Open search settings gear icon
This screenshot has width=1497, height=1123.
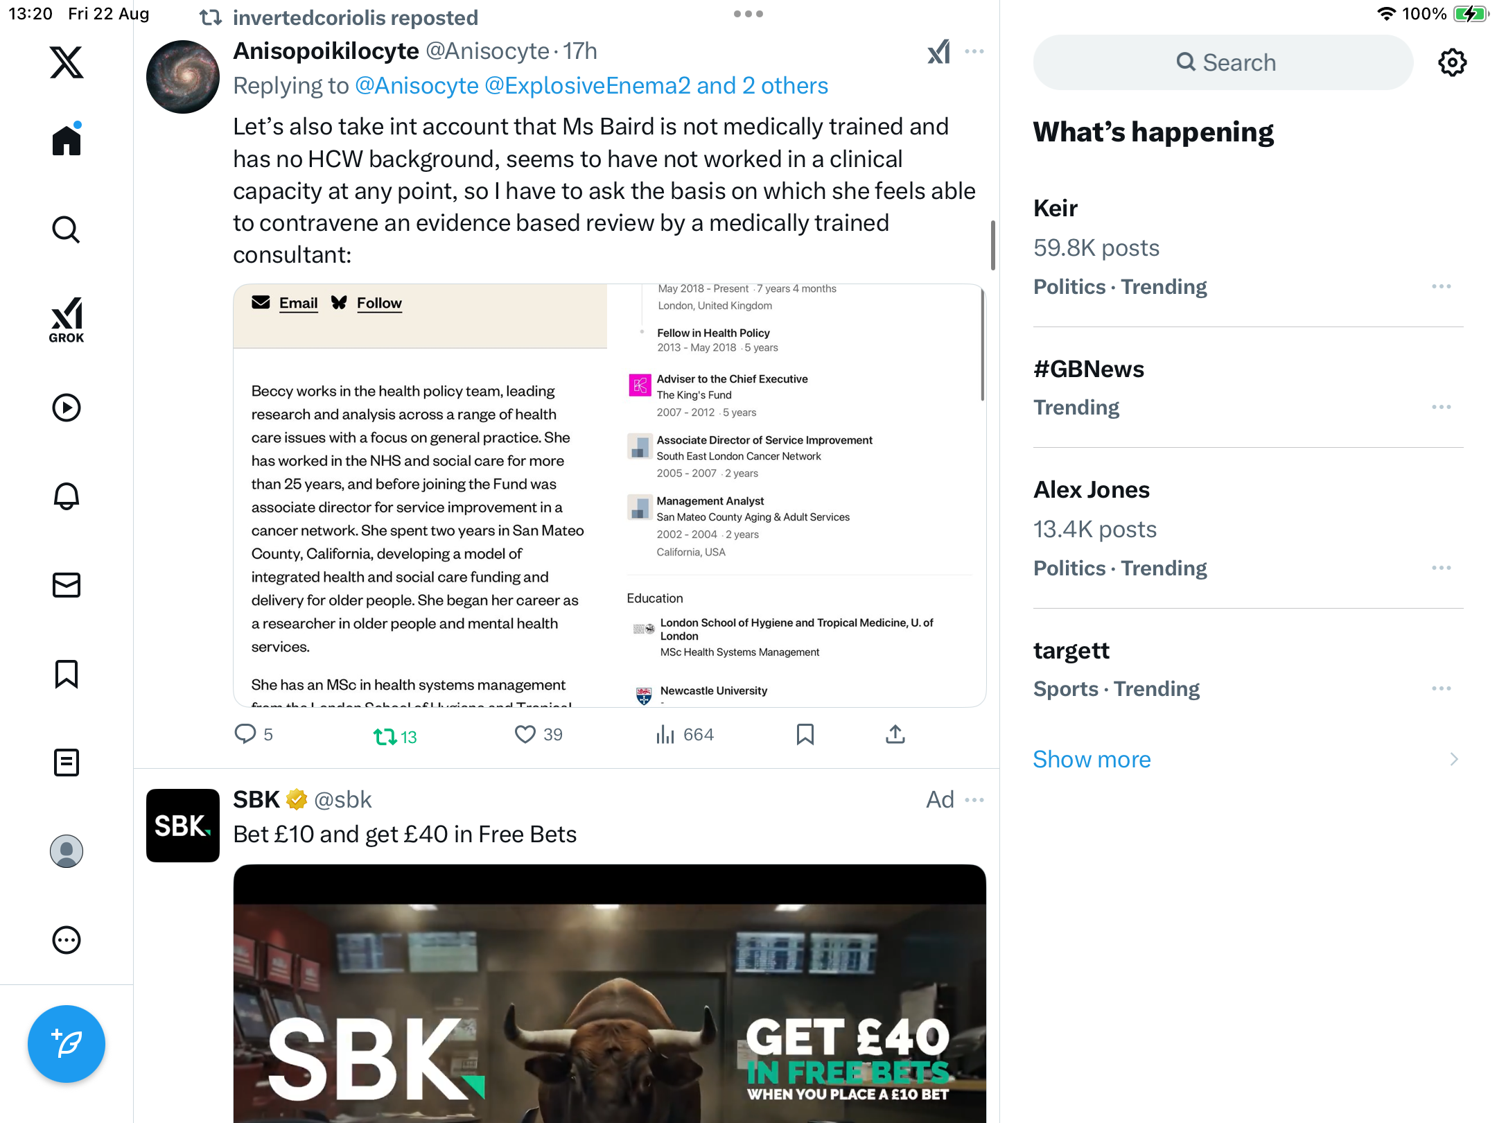(x=1452, y=62)
